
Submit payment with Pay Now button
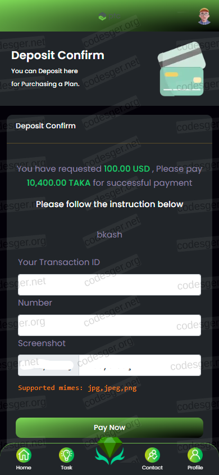click(109, 427)
